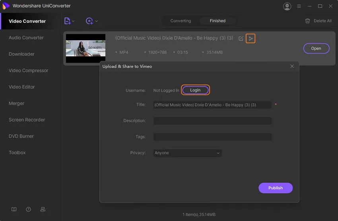The width and height of the screenshot is (338, 221).
Task: Open the Privacy dropdown set to Anyone
Action: [187, 153]
